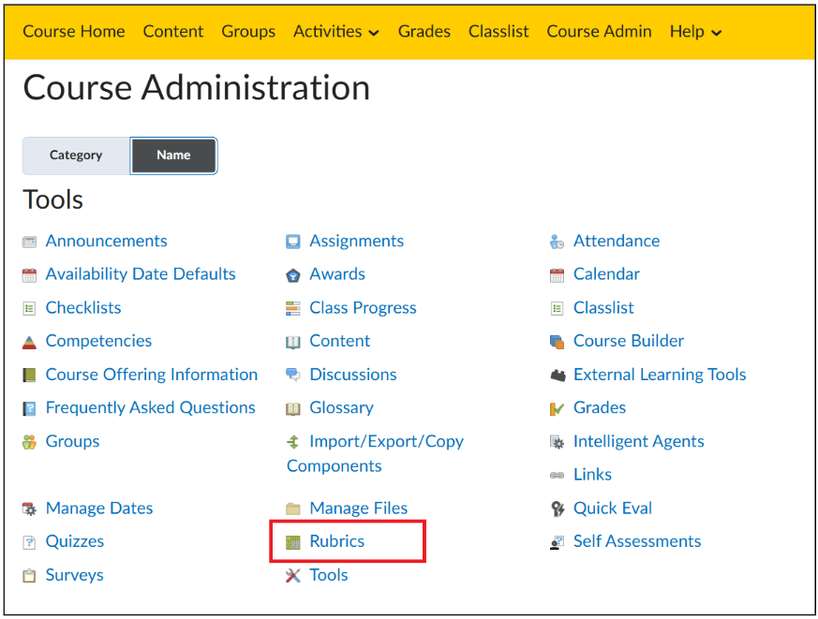Open the Rubrics link
This screenshot has height=619, width=818.
(x=337, y=541)
